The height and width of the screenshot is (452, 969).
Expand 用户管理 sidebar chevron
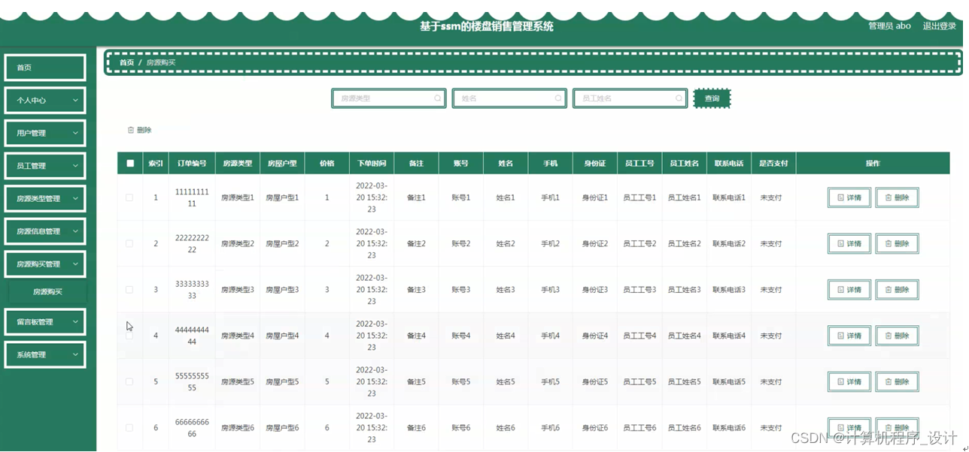pyautogui.click(x=75, y=133)
